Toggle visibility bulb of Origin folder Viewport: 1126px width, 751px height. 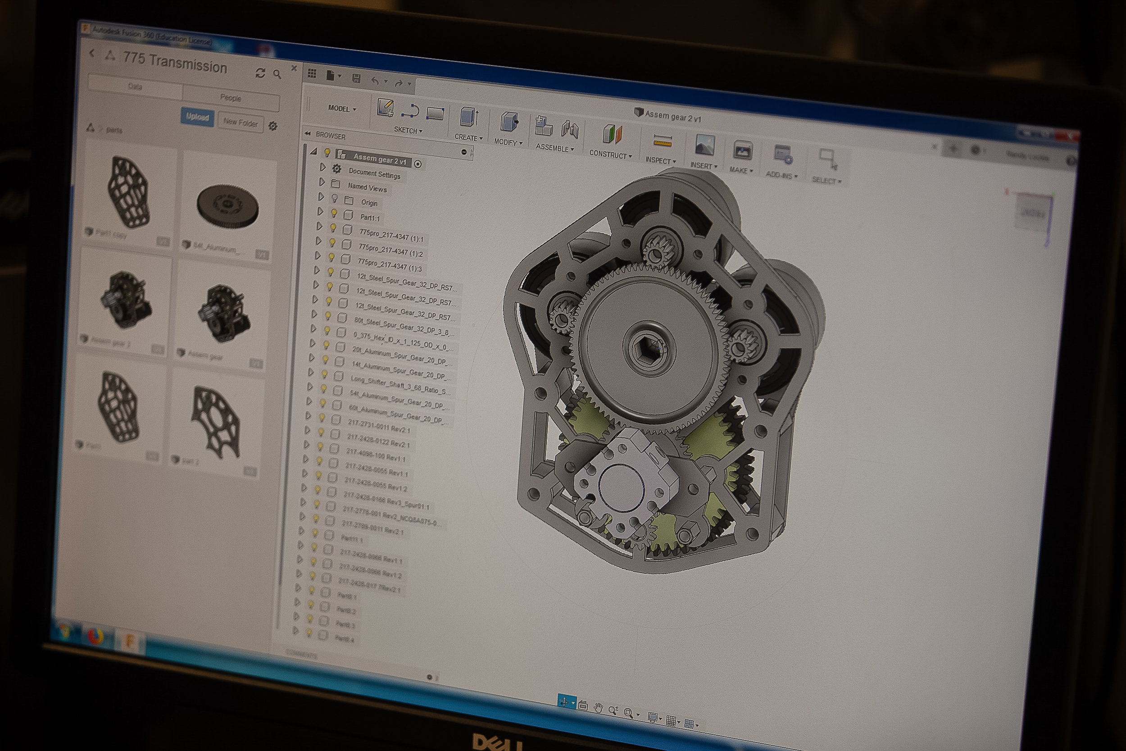tap(335, 198)
